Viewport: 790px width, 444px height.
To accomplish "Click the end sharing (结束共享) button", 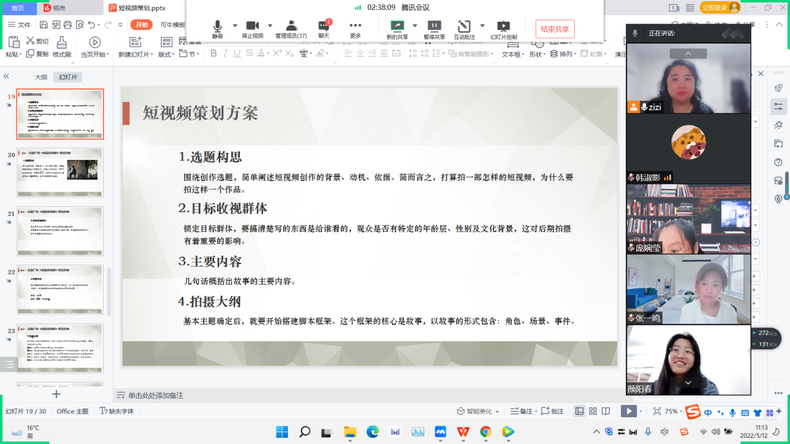I will 554,29.
